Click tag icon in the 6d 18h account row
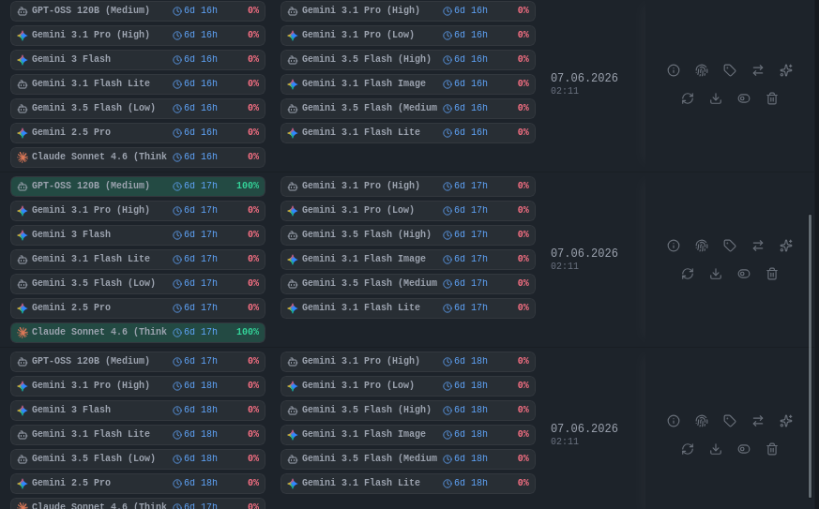819x509 pixels. (730, 421)
